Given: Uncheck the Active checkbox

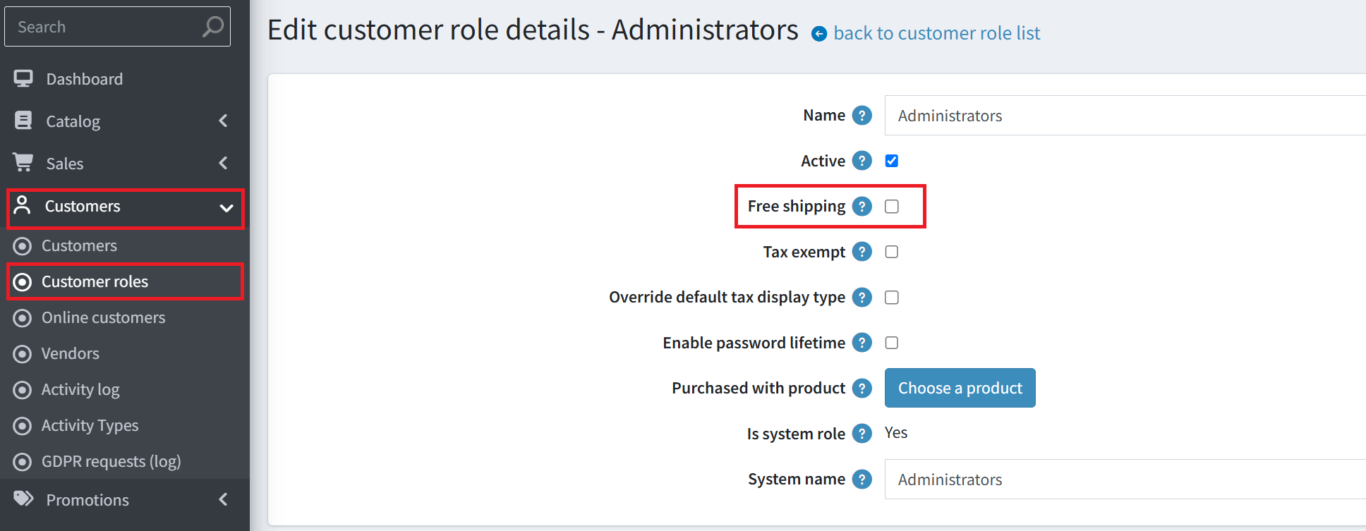Looking at the screenshot, I should (x=892, y=161).
